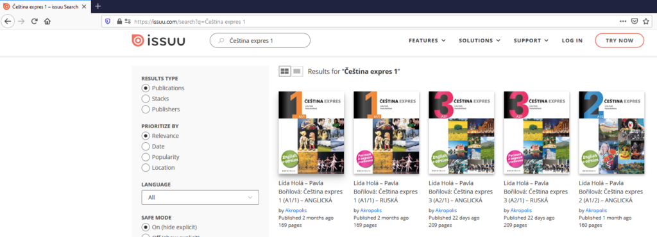The width and height of the screenshot is (657, 237).
Task: Expand the Support menu
Action: tap(531, 40)
